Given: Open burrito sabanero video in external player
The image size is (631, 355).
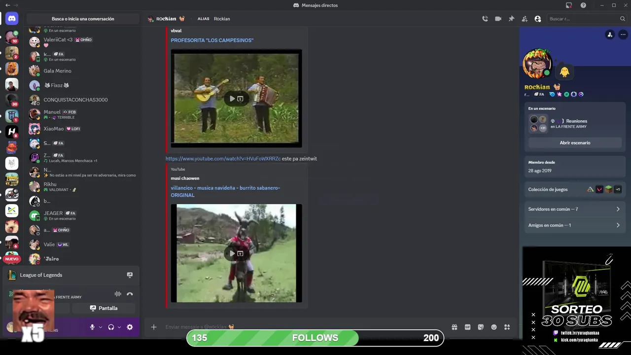Looking at the screenshot, I should click(240, 253).
